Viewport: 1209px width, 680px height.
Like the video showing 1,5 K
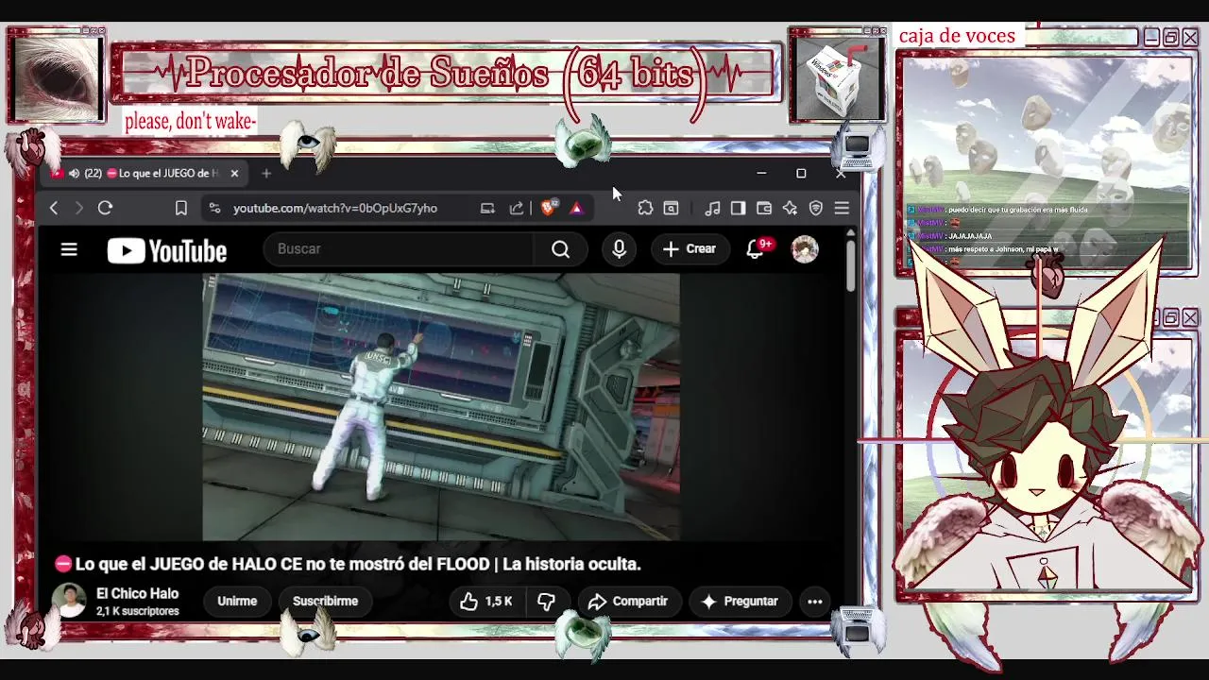pyautogui.click(x=485, y=602)
